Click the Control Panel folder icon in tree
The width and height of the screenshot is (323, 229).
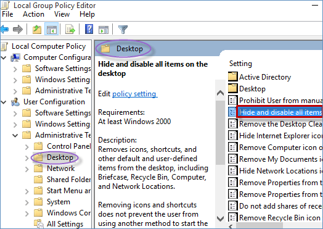pyautogui.click(x=38, y=146)
